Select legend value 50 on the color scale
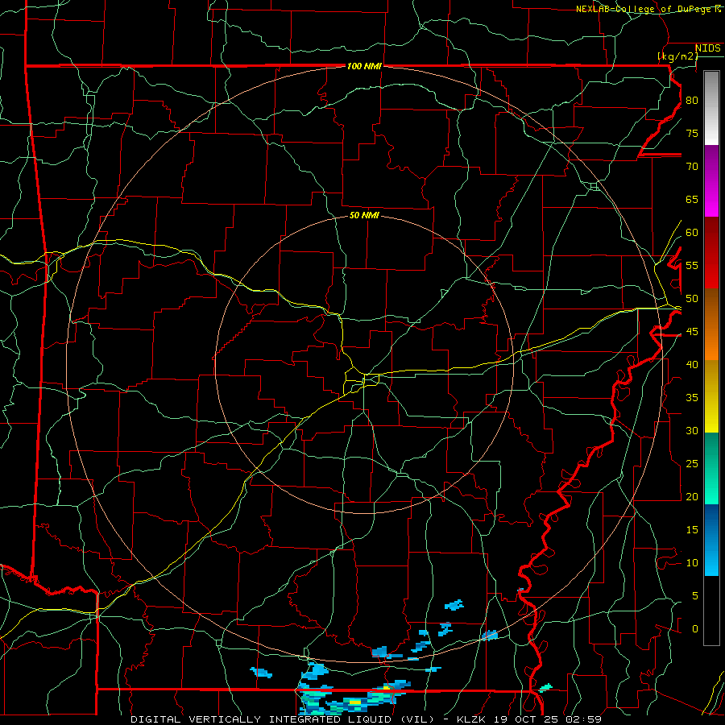725x725 pixels. [692, 299]
